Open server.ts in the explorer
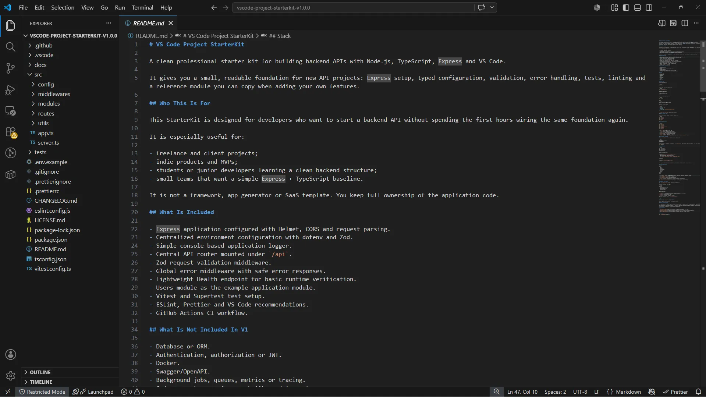Viewport: 706px width, 397px height. pos(70,142)
